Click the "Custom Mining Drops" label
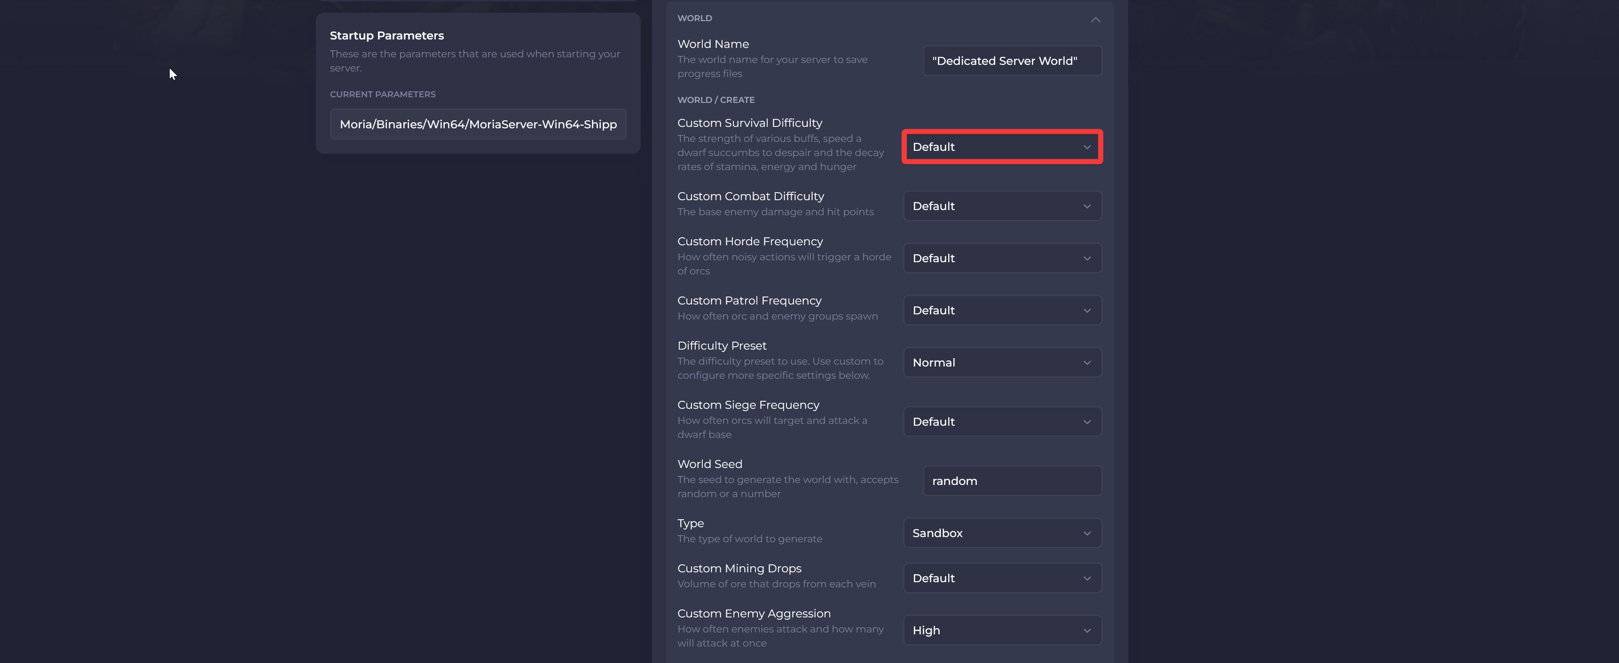The height and width of the screenshot is (663, 1619). coord(739,569)
